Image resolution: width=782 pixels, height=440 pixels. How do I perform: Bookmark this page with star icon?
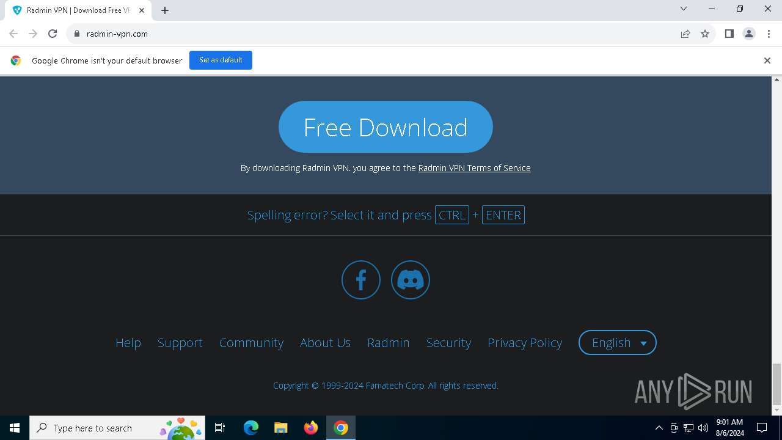pos(705,34)
